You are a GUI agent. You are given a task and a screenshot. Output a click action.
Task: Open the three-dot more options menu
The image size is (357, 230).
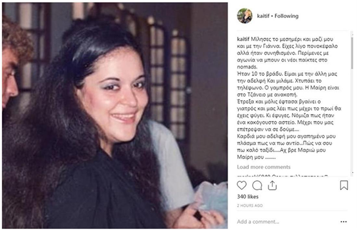click(x=344, y=222)
